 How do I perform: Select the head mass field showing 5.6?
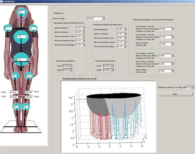click(x=22, y=12)
